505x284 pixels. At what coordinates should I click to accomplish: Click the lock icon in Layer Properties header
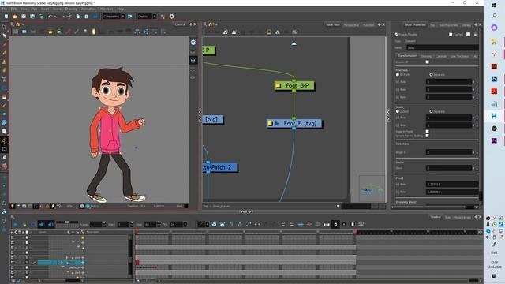click(475, 35)
